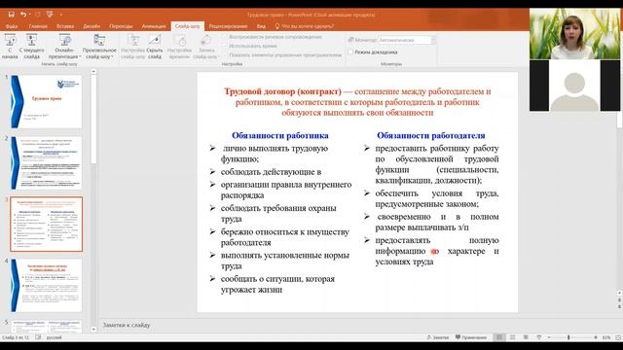Click the zoom slider handle
This screenshot has height=350, width=623.
[568, 337]
